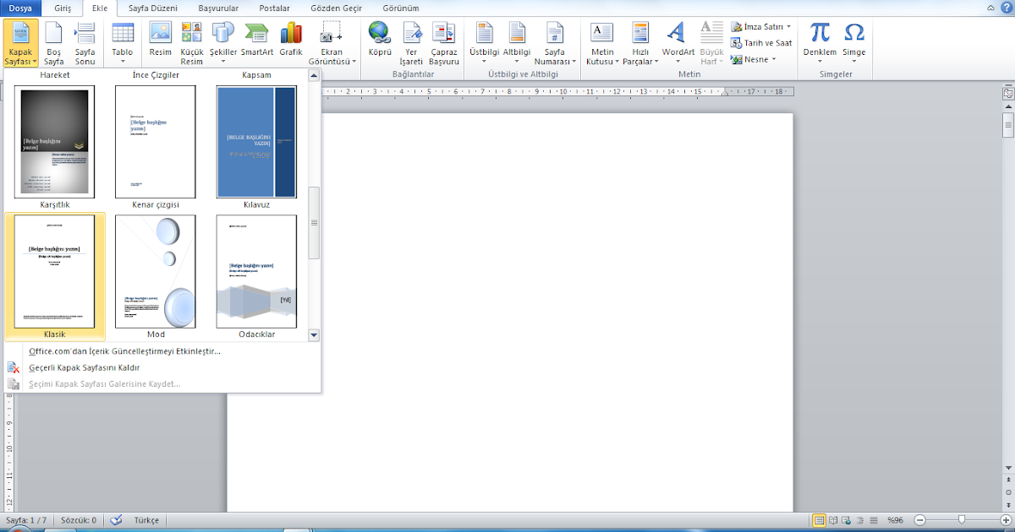The height and width of the screenshot is (532, 1015).
Task: Switch to the Postalar tab
Action: (275, 8)
